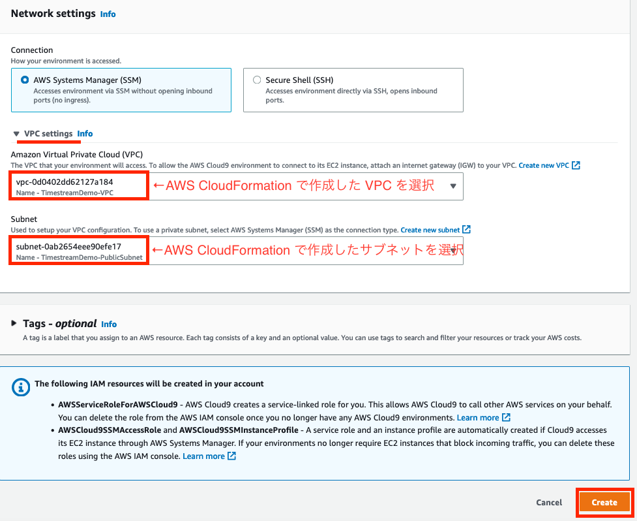Screen dimensions: 637x521
Task: Click Info beside Tags - optional
Action: tap(109, 324)
